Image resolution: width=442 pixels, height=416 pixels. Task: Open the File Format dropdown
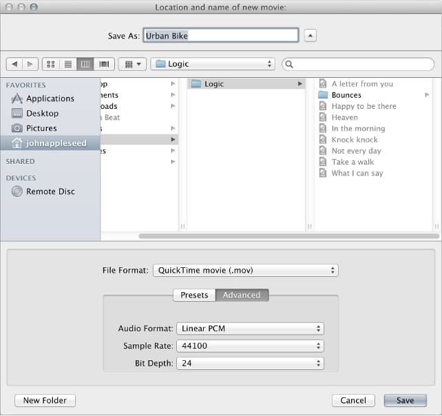coord(246,271)
